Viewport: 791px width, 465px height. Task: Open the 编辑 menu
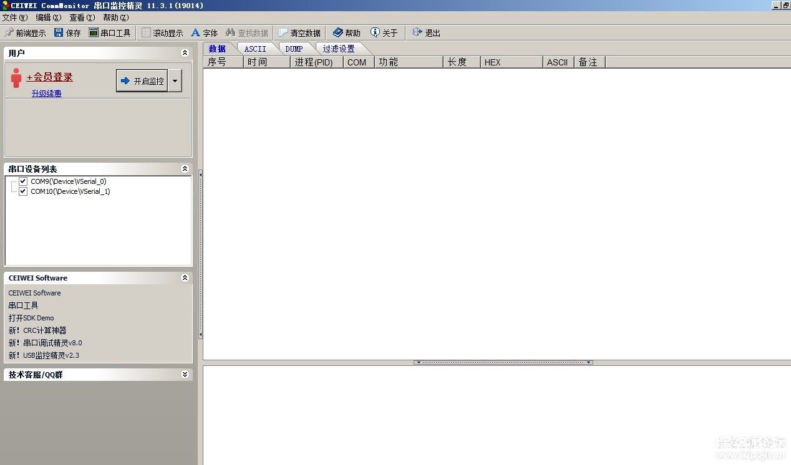click(x=49, y=17)
